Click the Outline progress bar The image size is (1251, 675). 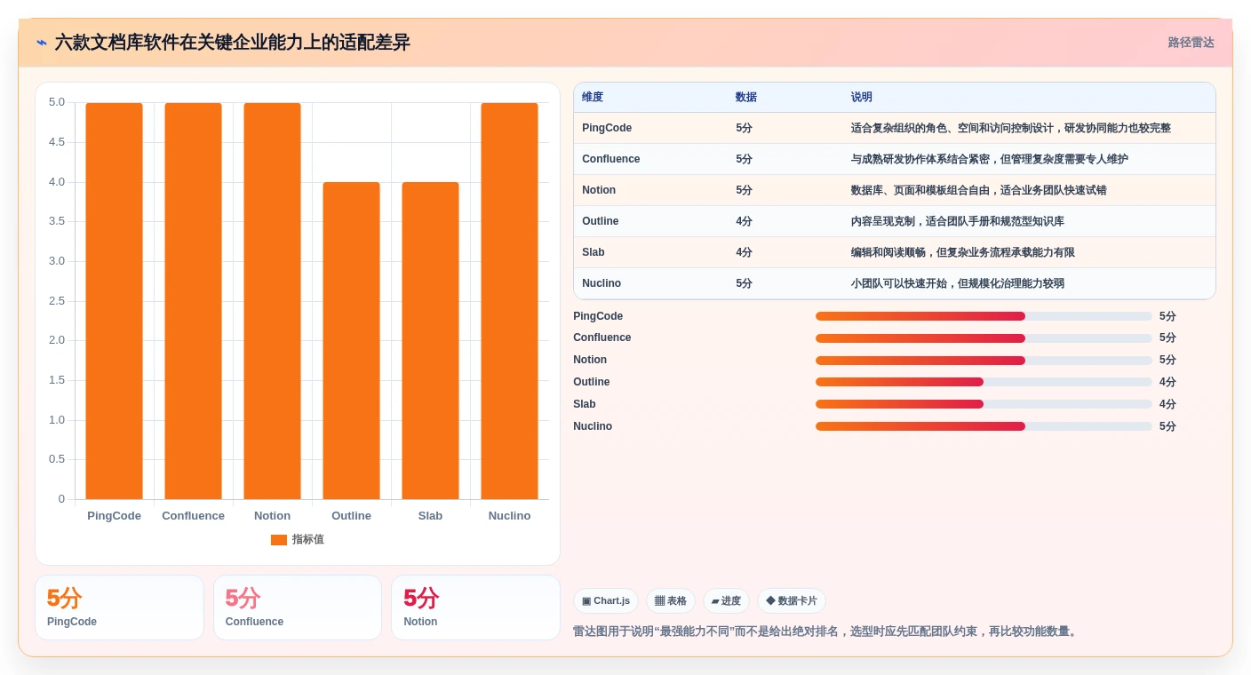pyautogui.click(x=984, y=382)
